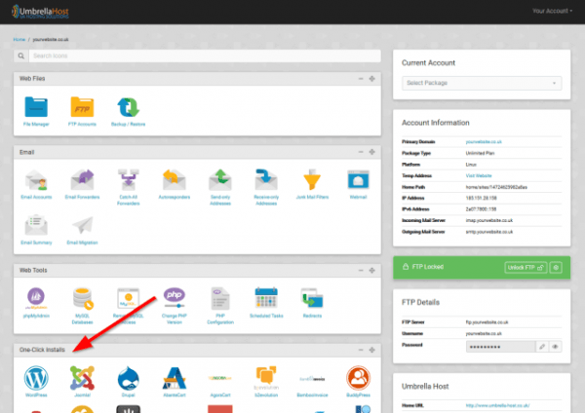
Task: Click the Unlock FTP button
Action: click(526, 266)
